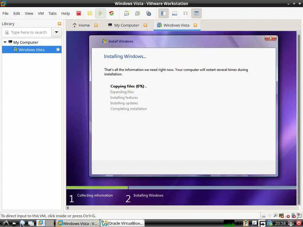This screenshot has height=227, width=303.
Task: Take a snapshot with the clock-arrow icon
Action: [x=127, y=13]
